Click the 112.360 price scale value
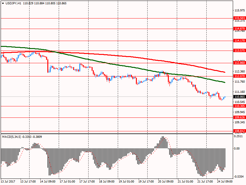 point(240,72)
